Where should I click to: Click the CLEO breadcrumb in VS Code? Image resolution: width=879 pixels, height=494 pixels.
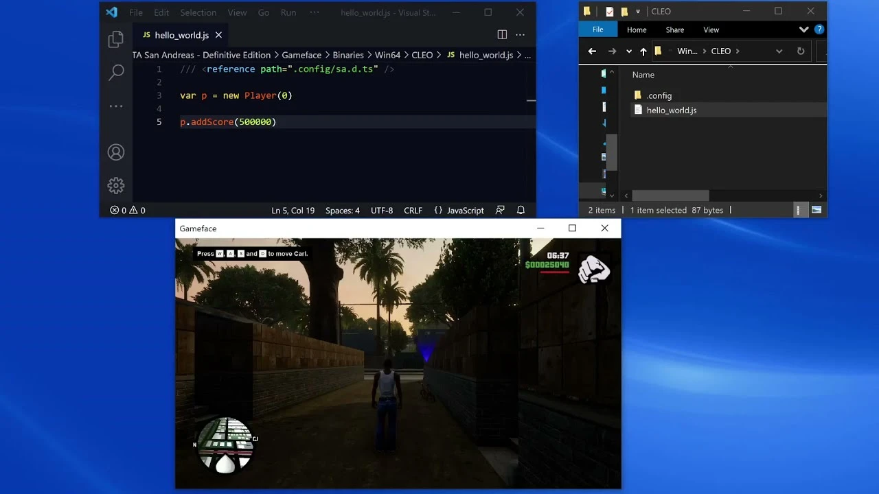[422, 55]
